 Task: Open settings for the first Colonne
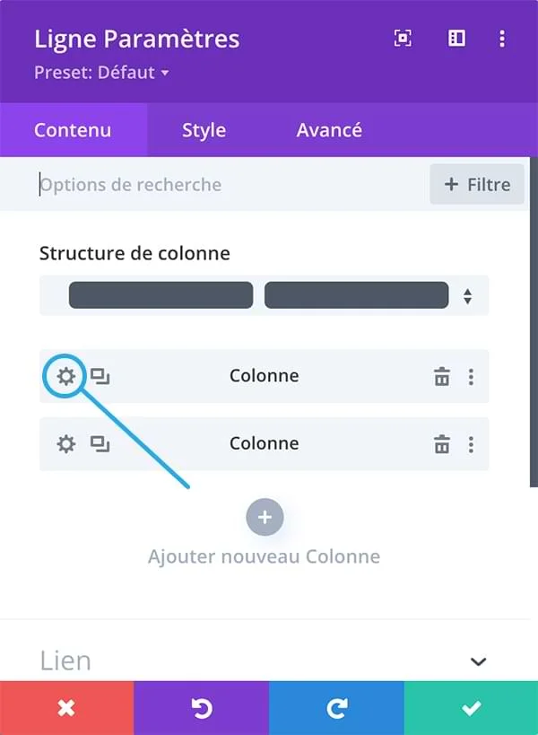tap(65, 376)
